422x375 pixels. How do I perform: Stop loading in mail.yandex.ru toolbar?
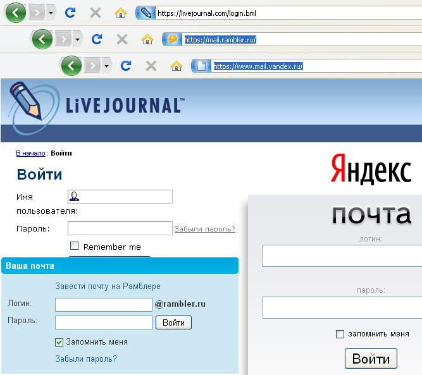pyautogui.click(x=151, y=66)
